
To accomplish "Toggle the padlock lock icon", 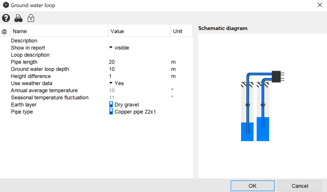I will click(31, 18).
